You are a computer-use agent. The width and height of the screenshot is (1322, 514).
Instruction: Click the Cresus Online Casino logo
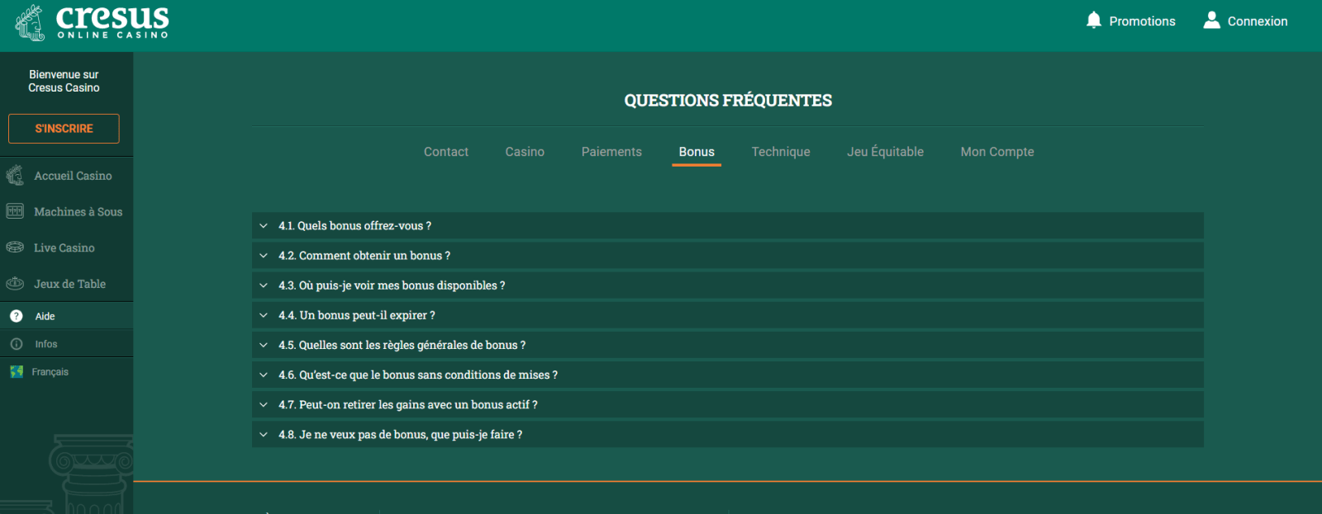point(92,22)
